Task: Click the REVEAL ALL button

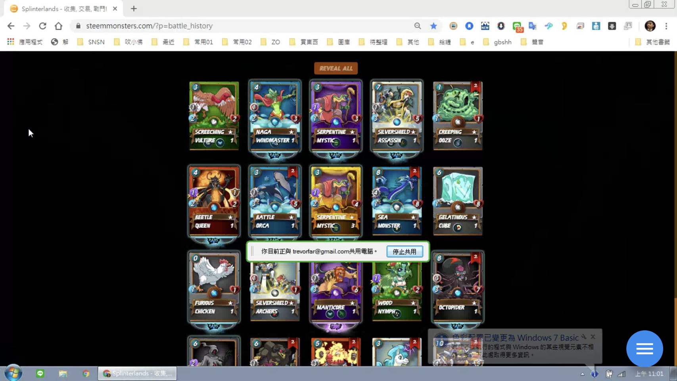Action: coord(336,68)
